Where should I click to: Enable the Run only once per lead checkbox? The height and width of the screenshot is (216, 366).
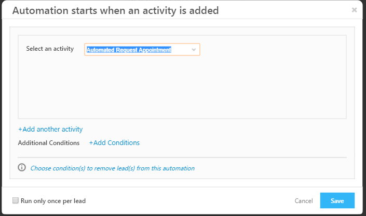[16, 200]
